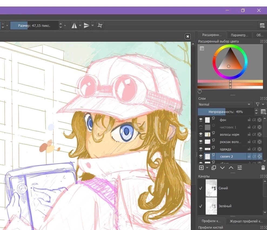
Task: Uncheck the Синий channel
Action: pyautogui.click(x=201, y=188)
